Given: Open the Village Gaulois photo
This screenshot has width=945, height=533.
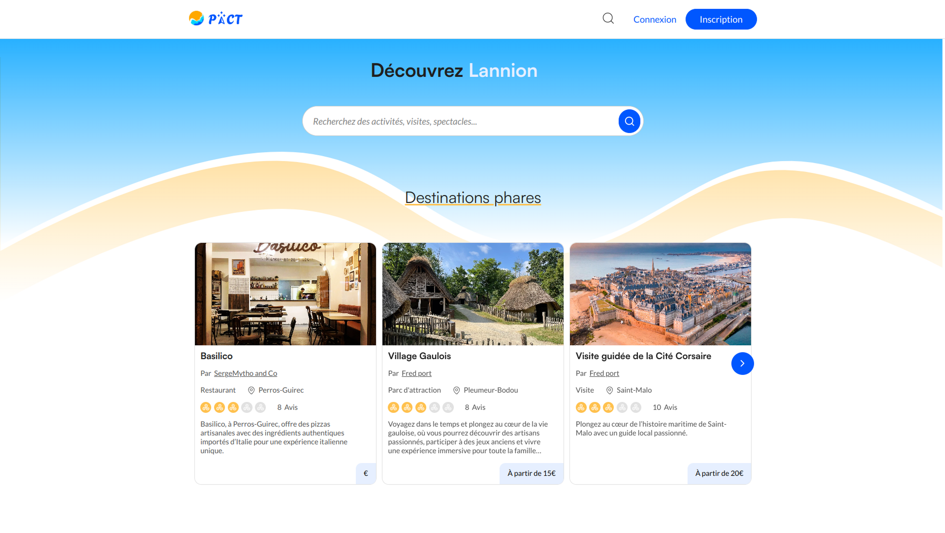Looking at the screenshot, I should (x=472, y=294).
